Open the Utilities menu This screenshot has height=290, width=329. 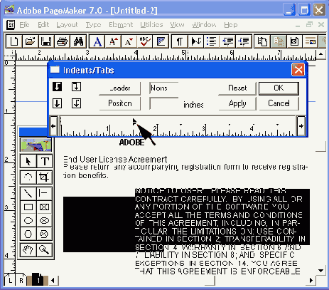[151, 25]
